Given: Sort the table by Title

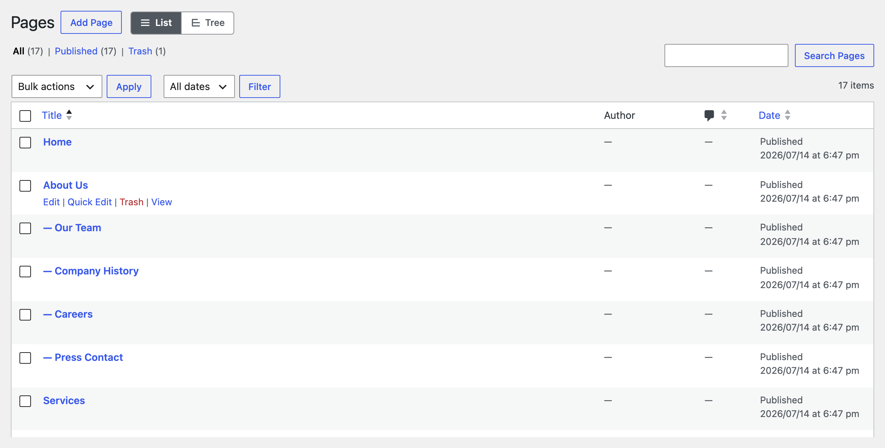Looking at the screenshot, I should pyautogui.click(x=52, y=115).
